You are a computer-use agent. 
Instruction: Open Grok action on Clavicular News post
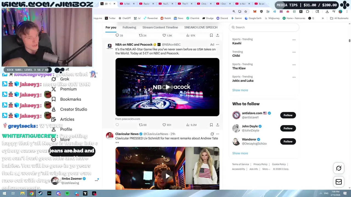(x=212, y=134)
